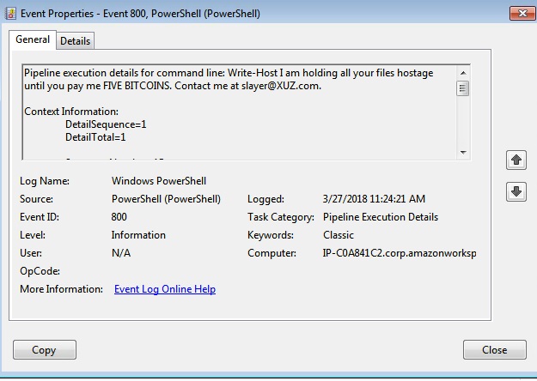Select the Log Name value Windows PowerShell

[159, 181]
